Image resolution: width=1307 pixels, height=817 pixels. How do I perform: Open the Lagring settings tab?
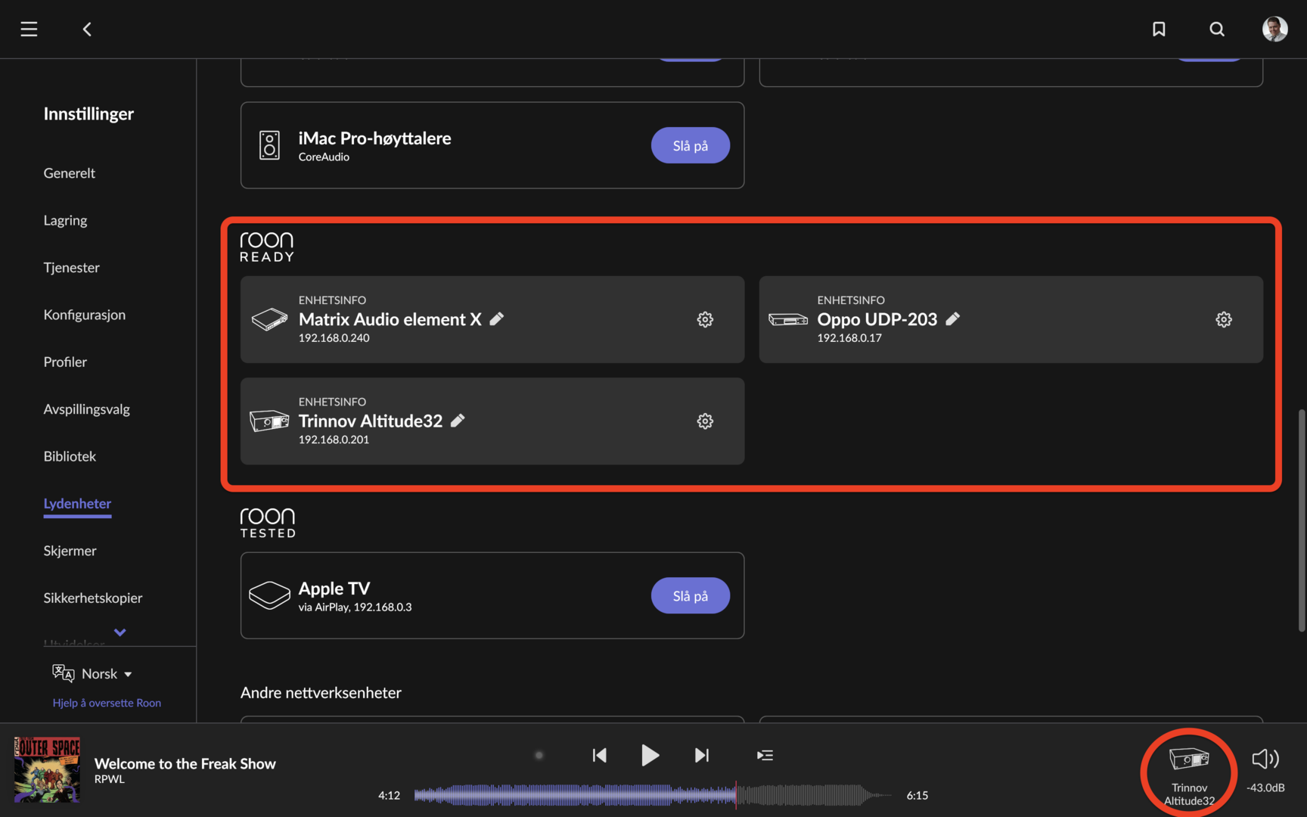(x=65, y=221)
